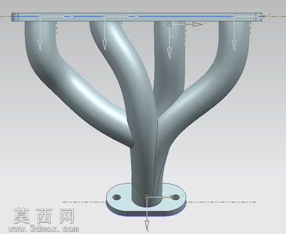
Task: Select datum origin at collector pipe base
Action: (147, 197)
